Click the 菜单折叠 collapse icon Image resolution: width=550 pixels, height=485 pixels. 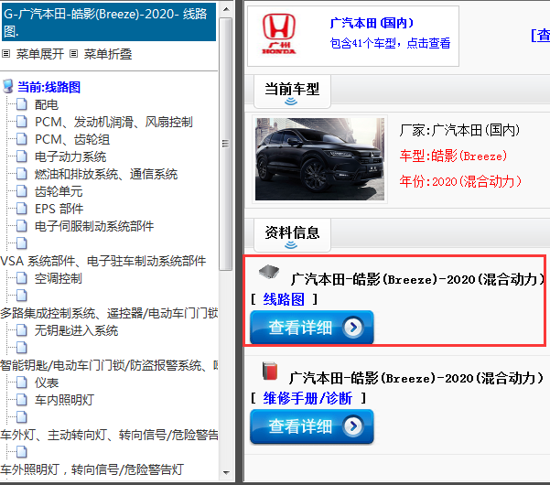click(73, 54)
